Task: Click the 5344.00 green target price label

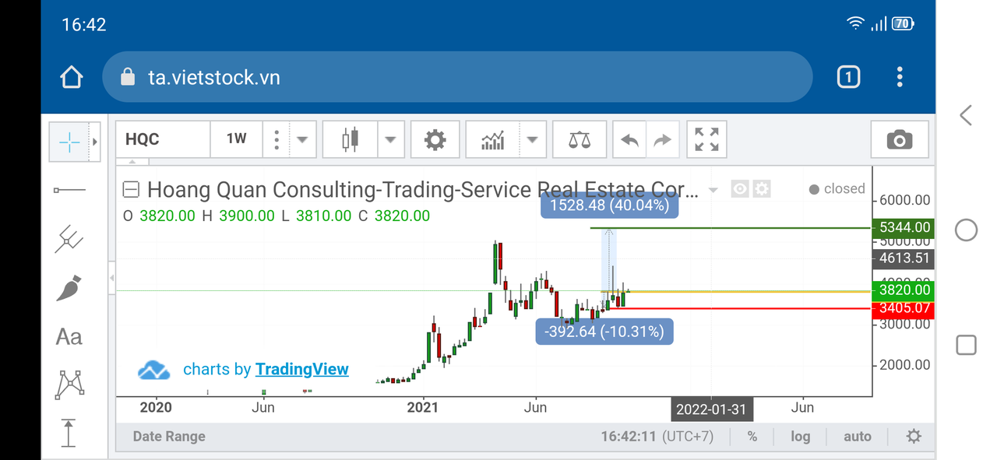Action: click(x=902, y=227)
